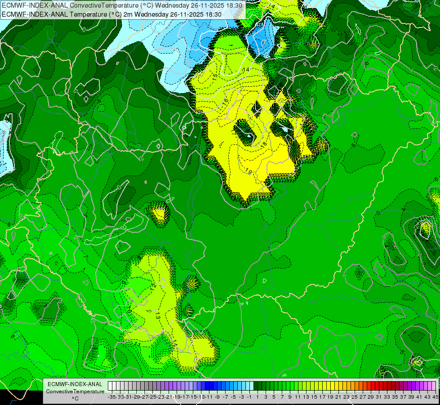Image resolution: width=440 pixels, height=405 pixels.
Task: Click the Temperature 2m title line at top
Action: point(111,14)
